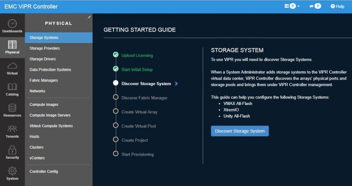The height and width of the screenshot is (186, 352).
Task: Open the Catalog book icon
Action: pos(12,87)
